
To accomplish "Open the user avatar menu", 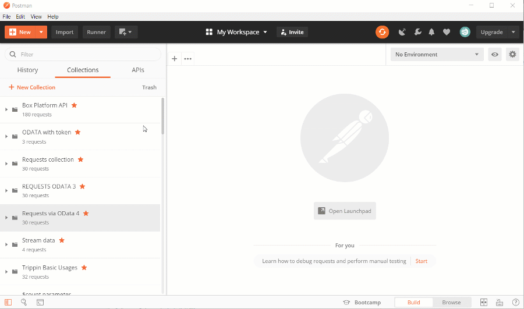I will [x=465, y=32].
